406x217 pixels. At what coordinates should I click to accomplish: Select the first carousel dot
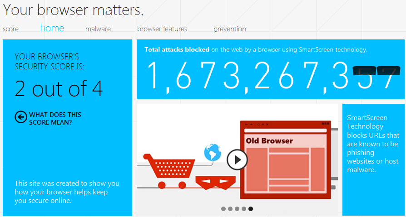point(223,209)
